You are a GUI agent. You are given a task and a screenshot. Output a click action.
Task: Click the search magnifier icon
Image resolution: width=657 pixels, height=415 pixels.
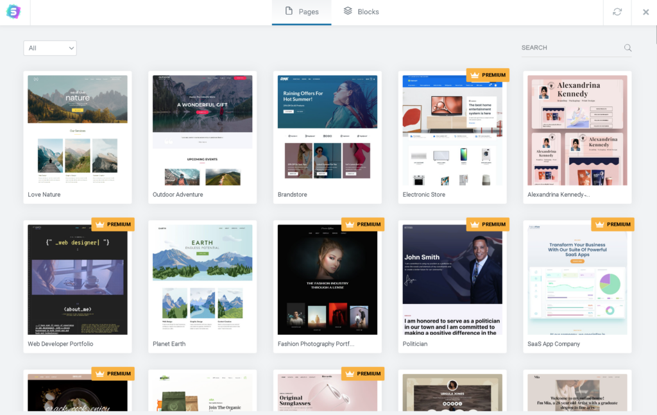[x=627, y=48]
